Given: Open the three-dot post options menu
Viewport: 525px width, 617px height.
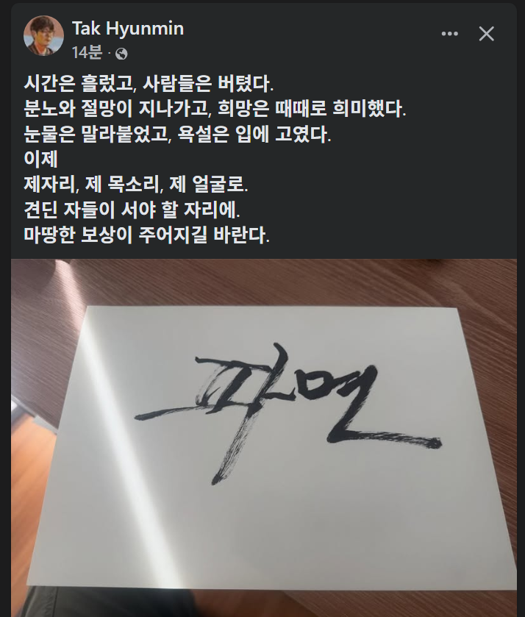Looking at the screenshot, I should point(449,34).
